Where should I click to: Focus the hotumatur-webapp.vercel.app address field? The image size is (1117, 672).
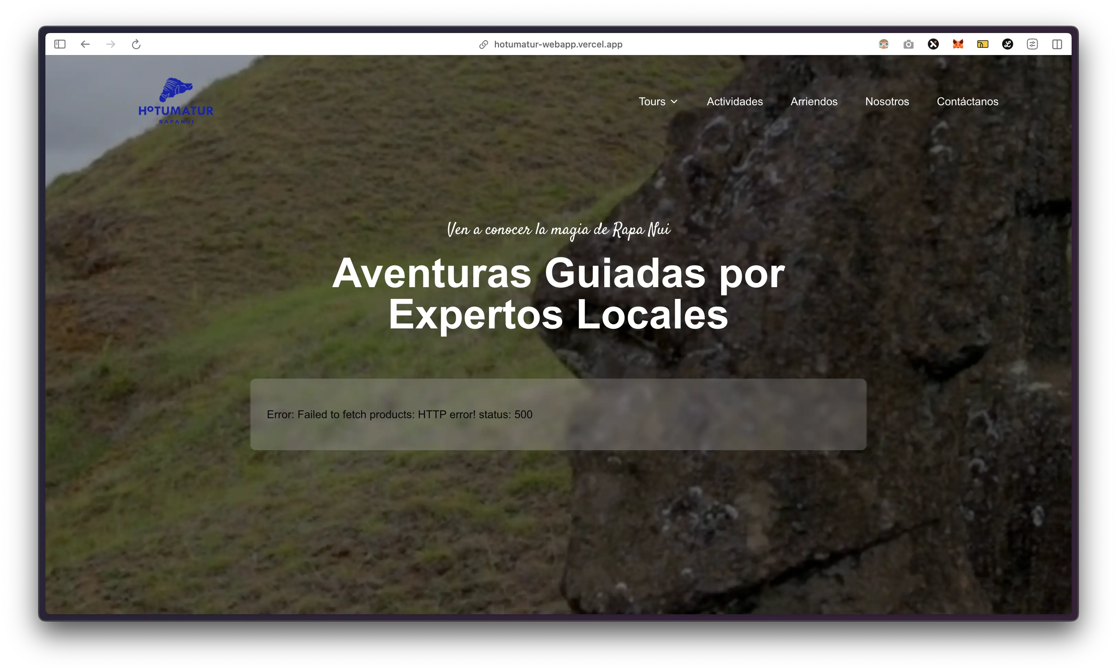pos(558,44)
